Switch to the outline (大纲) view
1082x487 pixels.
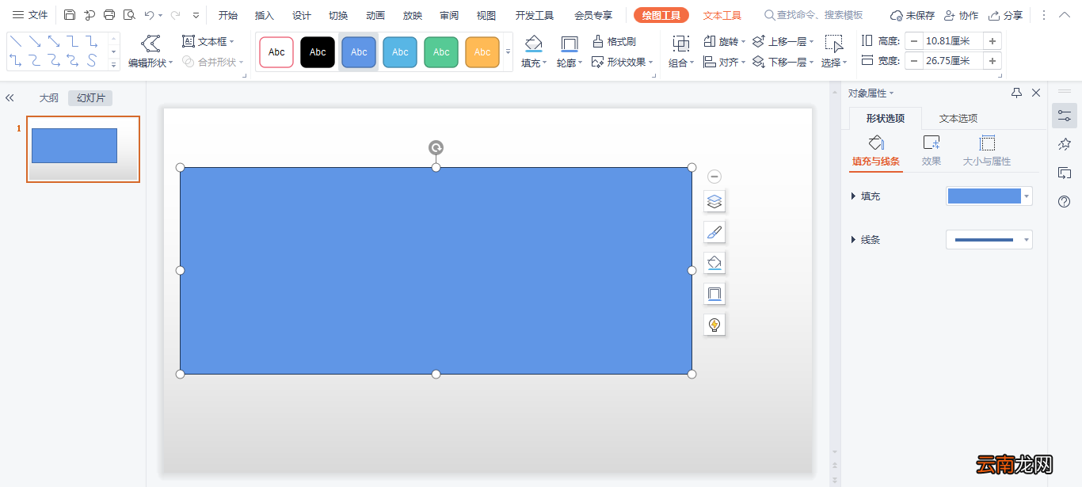[x=49, y=98]
